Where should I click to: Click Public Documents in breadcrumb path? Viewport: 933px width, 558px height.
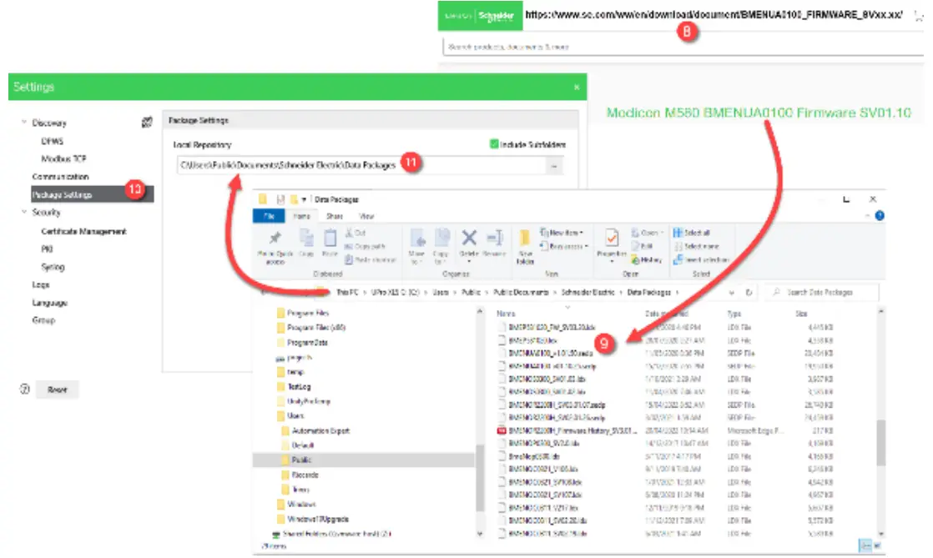521,292
